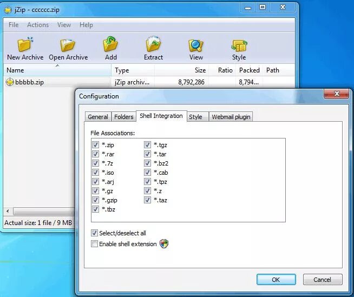Open the File menu
This screenshot has width=354, height=297.
tap(14, 25)
